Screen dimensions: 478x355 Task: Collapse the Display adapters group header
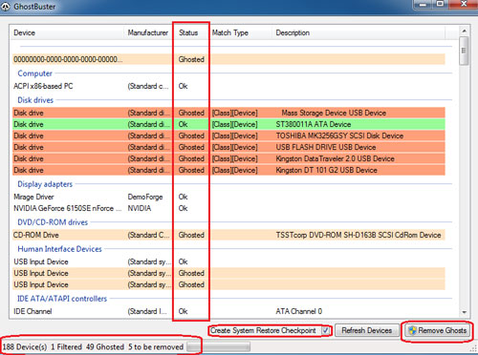pos(45,184)
